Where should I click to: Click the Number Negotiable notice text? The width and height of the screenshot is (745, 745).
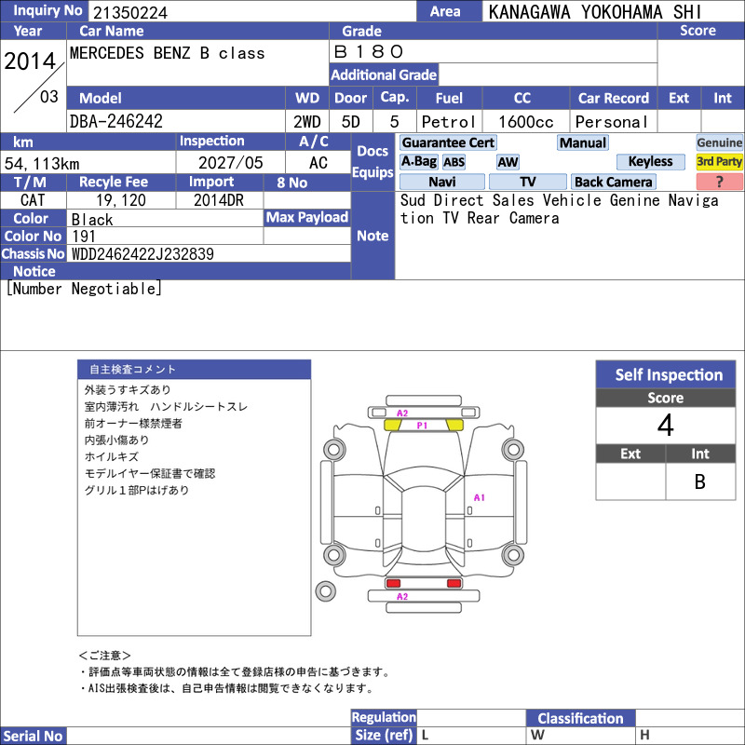click(x=84, y=289)
